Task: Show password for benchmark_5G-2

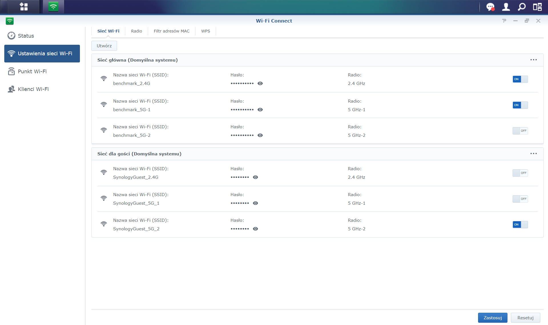Action: tap(260, 135)
